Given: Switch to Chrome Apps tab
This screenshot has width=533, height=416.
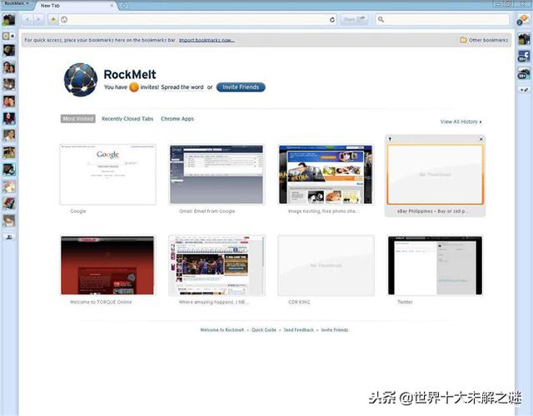Looking at the screenshot, I should [x=177, y=119].
